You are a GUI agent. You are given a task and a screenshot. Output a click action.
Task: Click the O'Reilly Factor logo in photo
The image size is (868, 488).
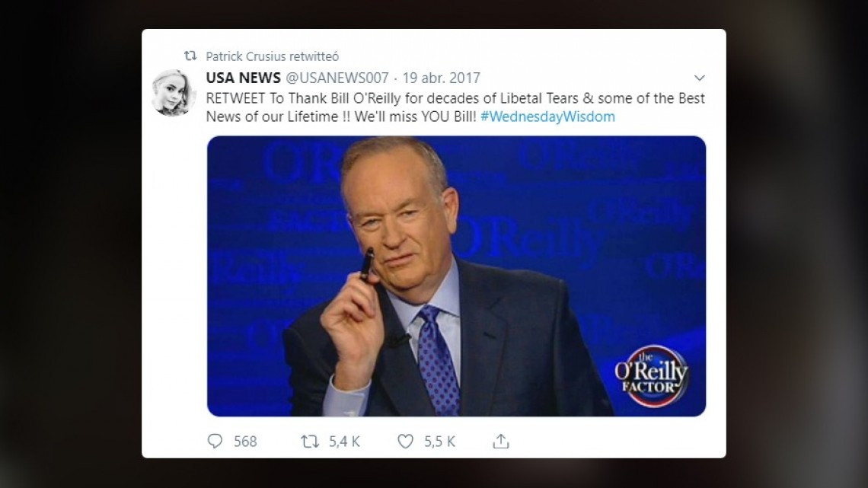click(652, 375)
